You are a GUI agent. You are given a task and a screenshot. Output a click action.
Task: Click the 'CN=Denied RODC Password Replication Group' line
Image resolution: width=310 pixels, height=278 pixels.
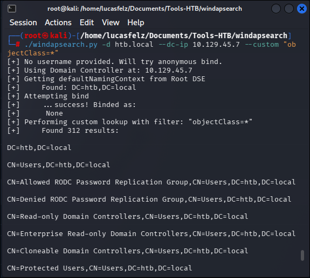149,199
